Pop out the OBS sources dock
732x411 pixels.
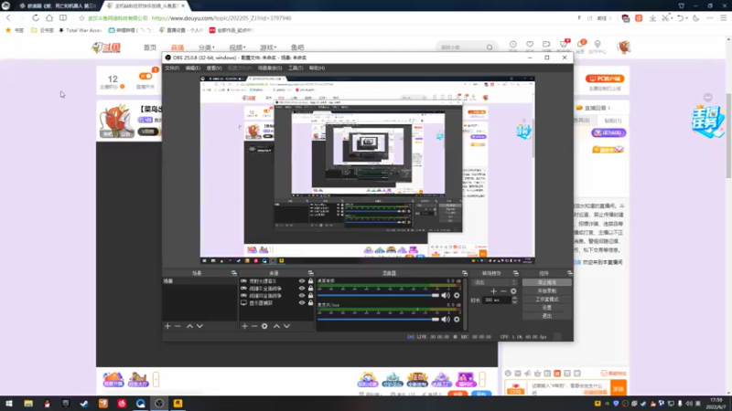[x=310, y=273]
